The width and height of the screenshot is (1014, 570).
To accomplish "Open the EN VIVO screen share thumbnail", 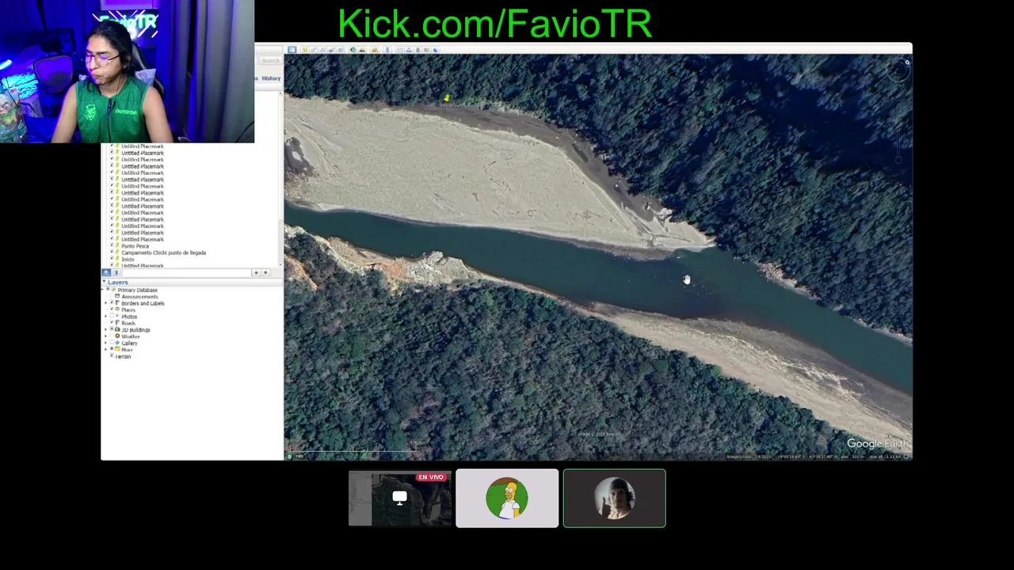I will (x=400, y=498).
